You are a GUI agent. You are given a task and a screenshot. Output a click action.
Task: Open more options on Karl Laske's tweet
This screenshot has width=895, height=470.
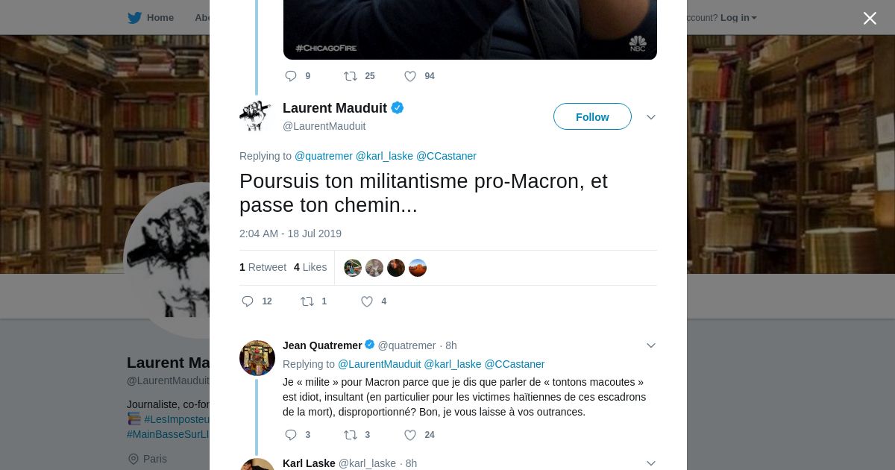click(x=651, y=463)
